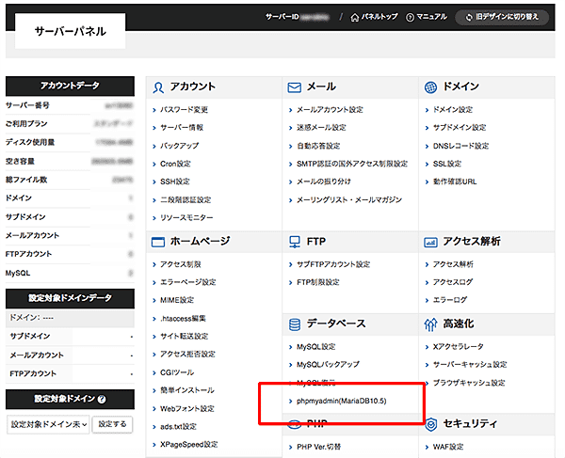The height and width of the screenshot is (458, 565).
Task: Open the マニュアル link
Action: point(427,17)
